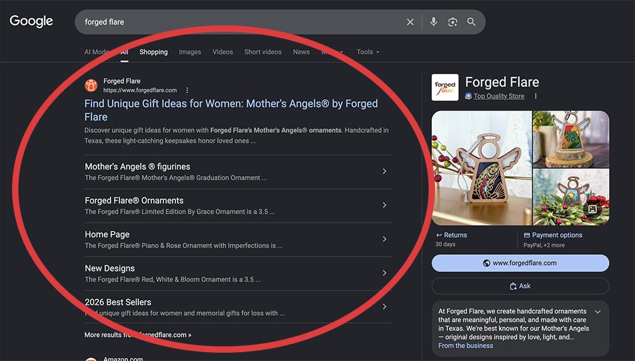Screen dimensions: 635x361
Task: Click the Google logo
Action: click(31, 22)
